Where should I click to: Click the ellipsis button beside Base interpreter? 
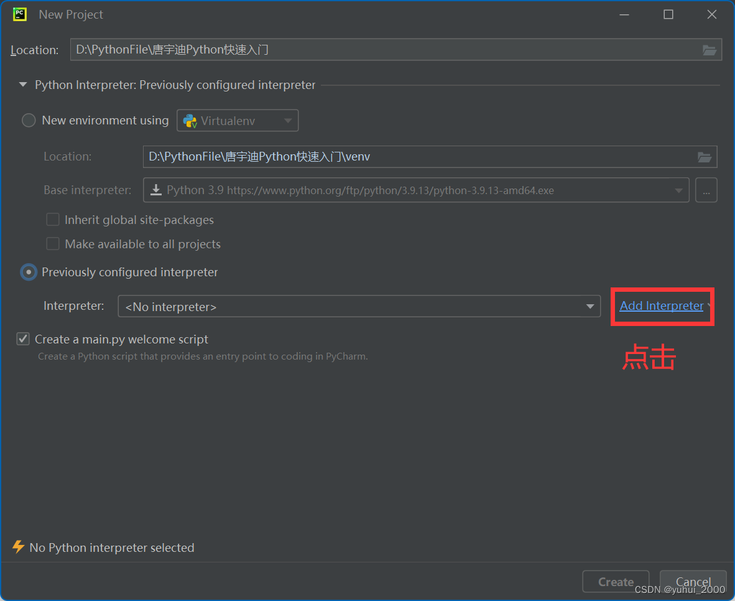(706, 190)
